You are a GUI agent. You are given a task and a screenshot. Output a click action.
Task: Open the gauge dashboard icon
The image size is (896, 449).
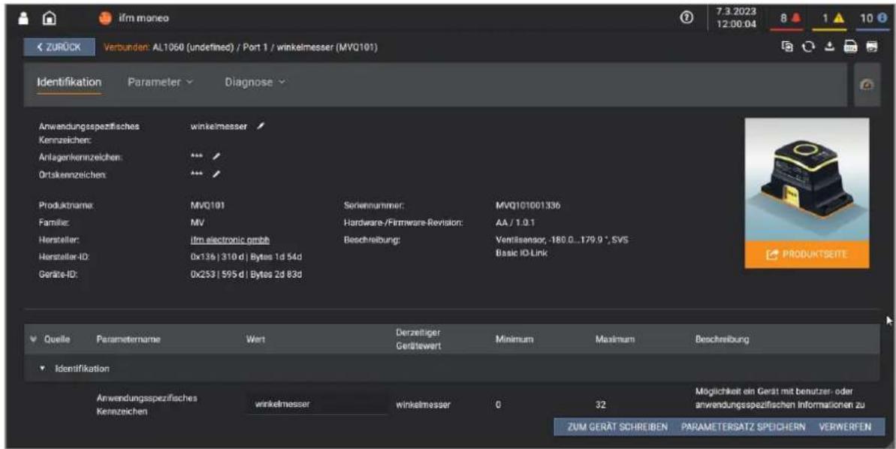(867, 85)
